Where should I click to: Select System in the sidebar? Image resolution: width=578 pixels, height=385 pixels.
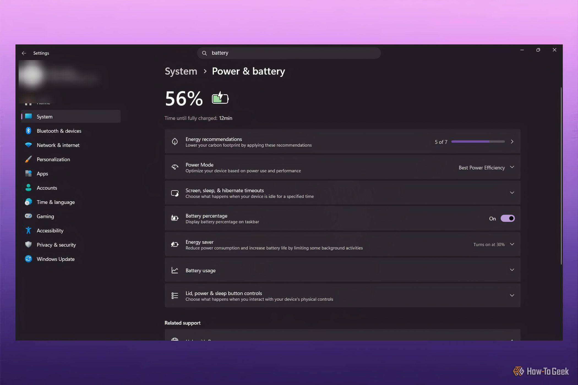[71, 116]
